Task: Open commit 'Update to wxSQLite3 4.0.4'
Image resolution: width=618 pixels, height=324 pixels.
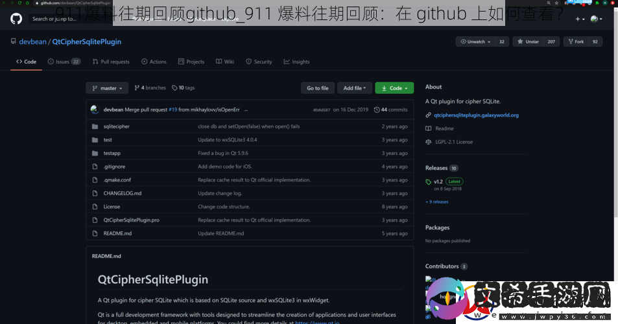Action: coord(228,140)
